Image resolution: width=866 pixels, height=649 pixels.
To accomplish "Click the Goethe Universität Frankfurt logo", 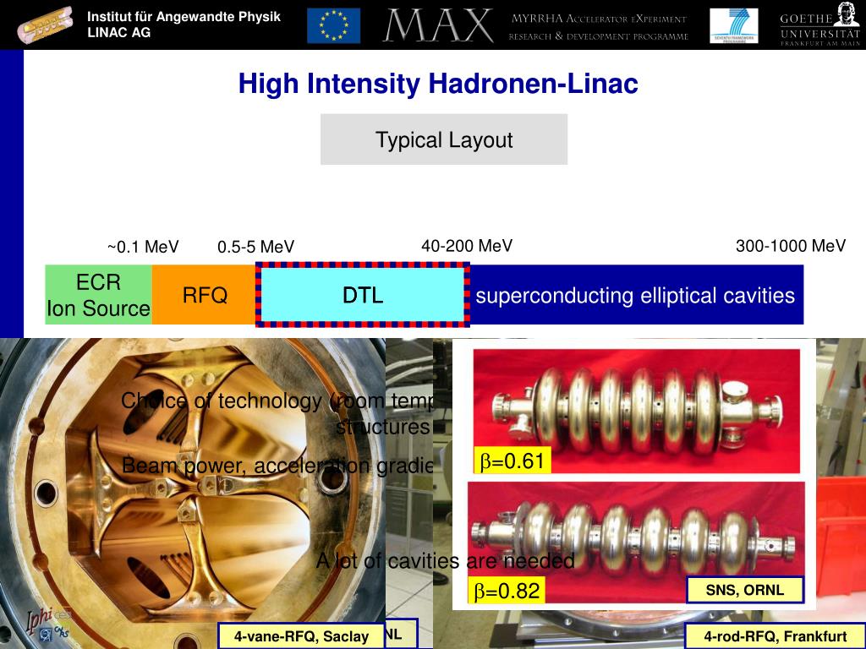I will coord(819,25).
